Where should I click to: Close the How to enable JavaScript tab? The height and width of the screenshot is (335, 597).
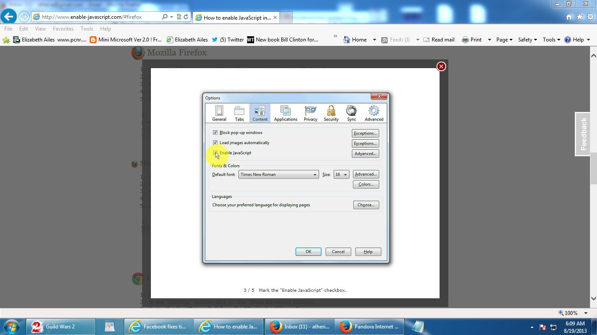[275, 17]
